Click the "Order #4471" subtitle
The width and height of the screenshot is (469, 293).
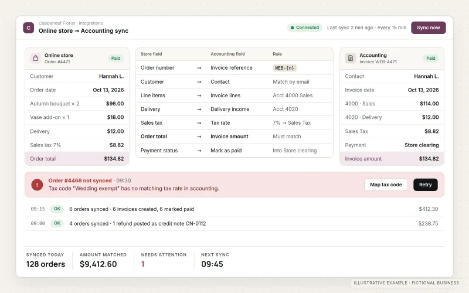click(57, 62)
